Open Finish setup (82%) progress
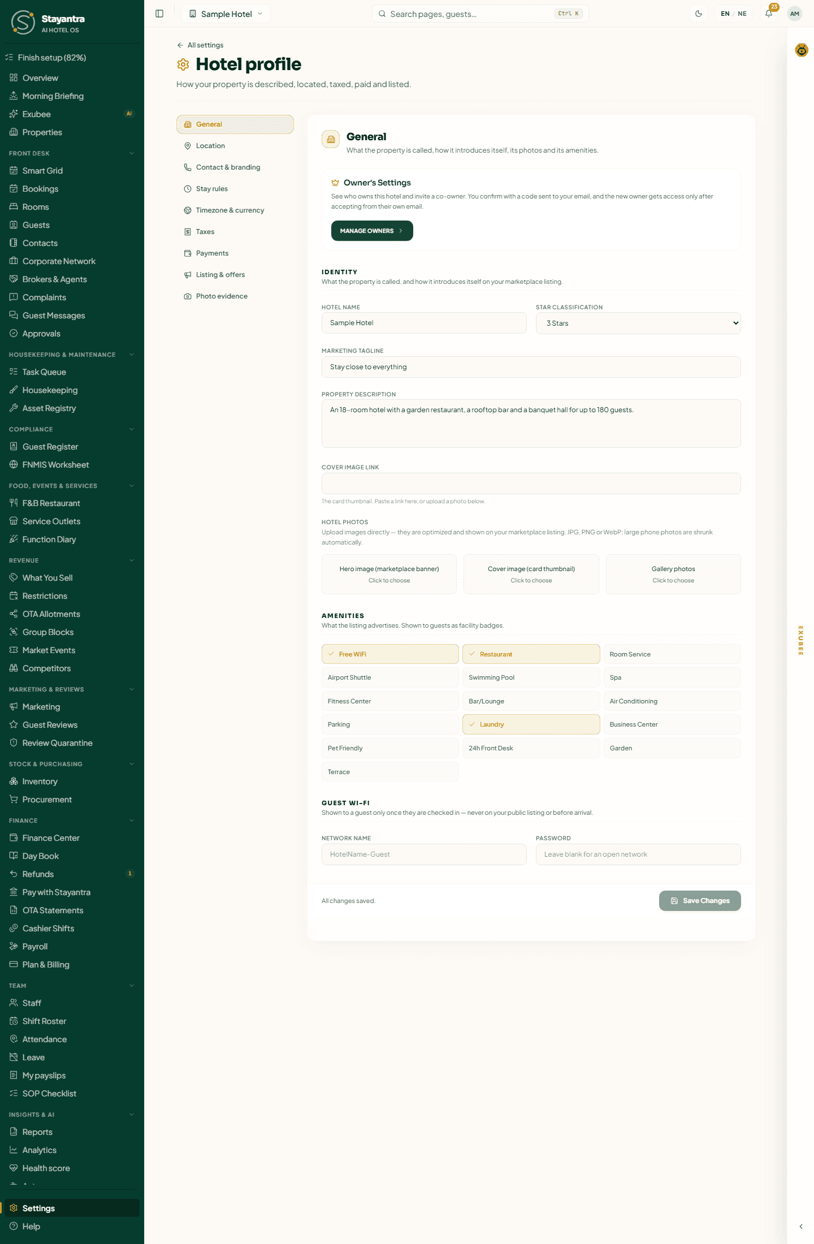The image size is (814, 1244). point(72,58)
